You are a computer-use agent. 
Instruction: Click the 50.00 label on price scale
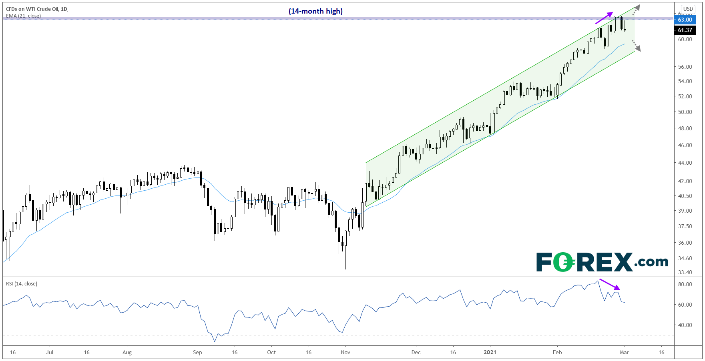(x=685, y=112)
